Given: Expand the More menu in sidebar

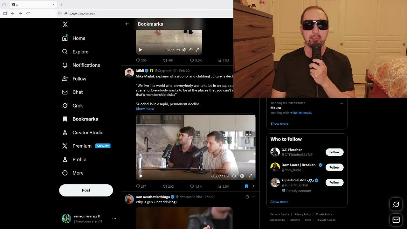Looking at the screenshot, I should (73, 173).
